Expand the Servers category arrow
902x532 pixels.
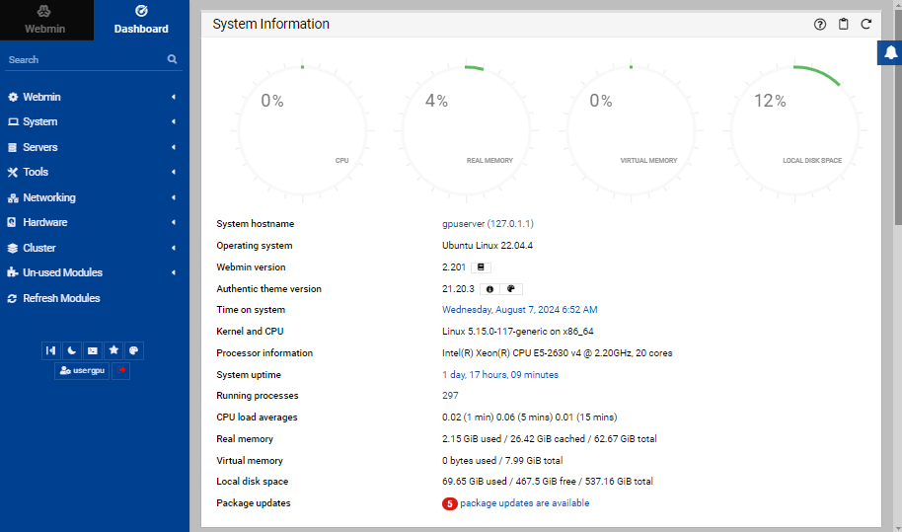(173, 147)
